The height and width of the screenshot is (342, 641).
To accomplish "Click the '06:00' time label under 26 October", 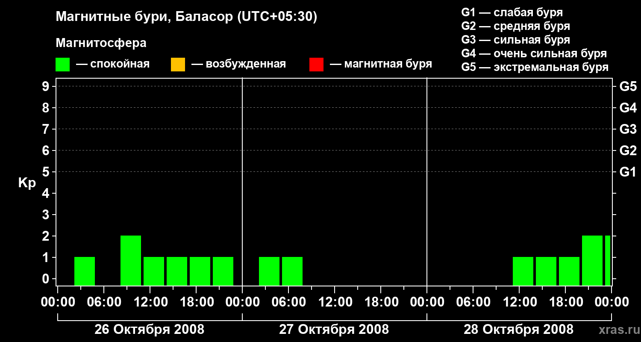I will click(103, 302).
